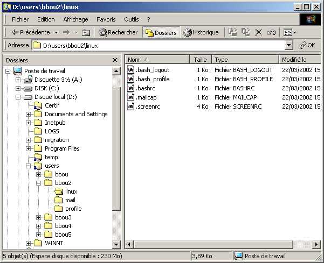Open the Favoris menu

pos(106,19)
